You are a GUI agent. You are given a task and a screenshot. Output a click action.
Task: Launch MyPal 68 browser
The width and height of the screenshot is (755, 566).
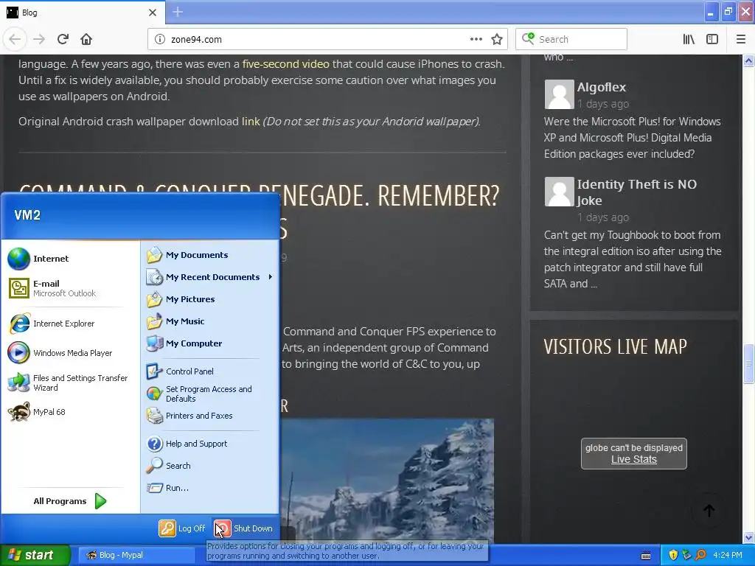point(70,412)
